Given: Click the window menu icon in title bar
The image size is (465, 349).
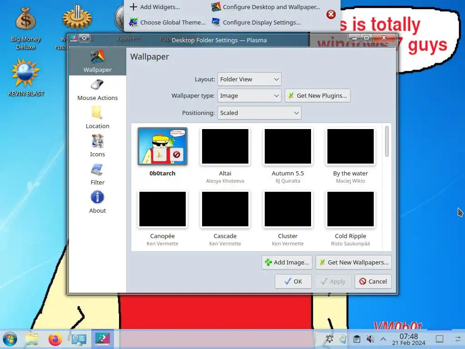Looking at the screenshot, I should coord(74,38).
